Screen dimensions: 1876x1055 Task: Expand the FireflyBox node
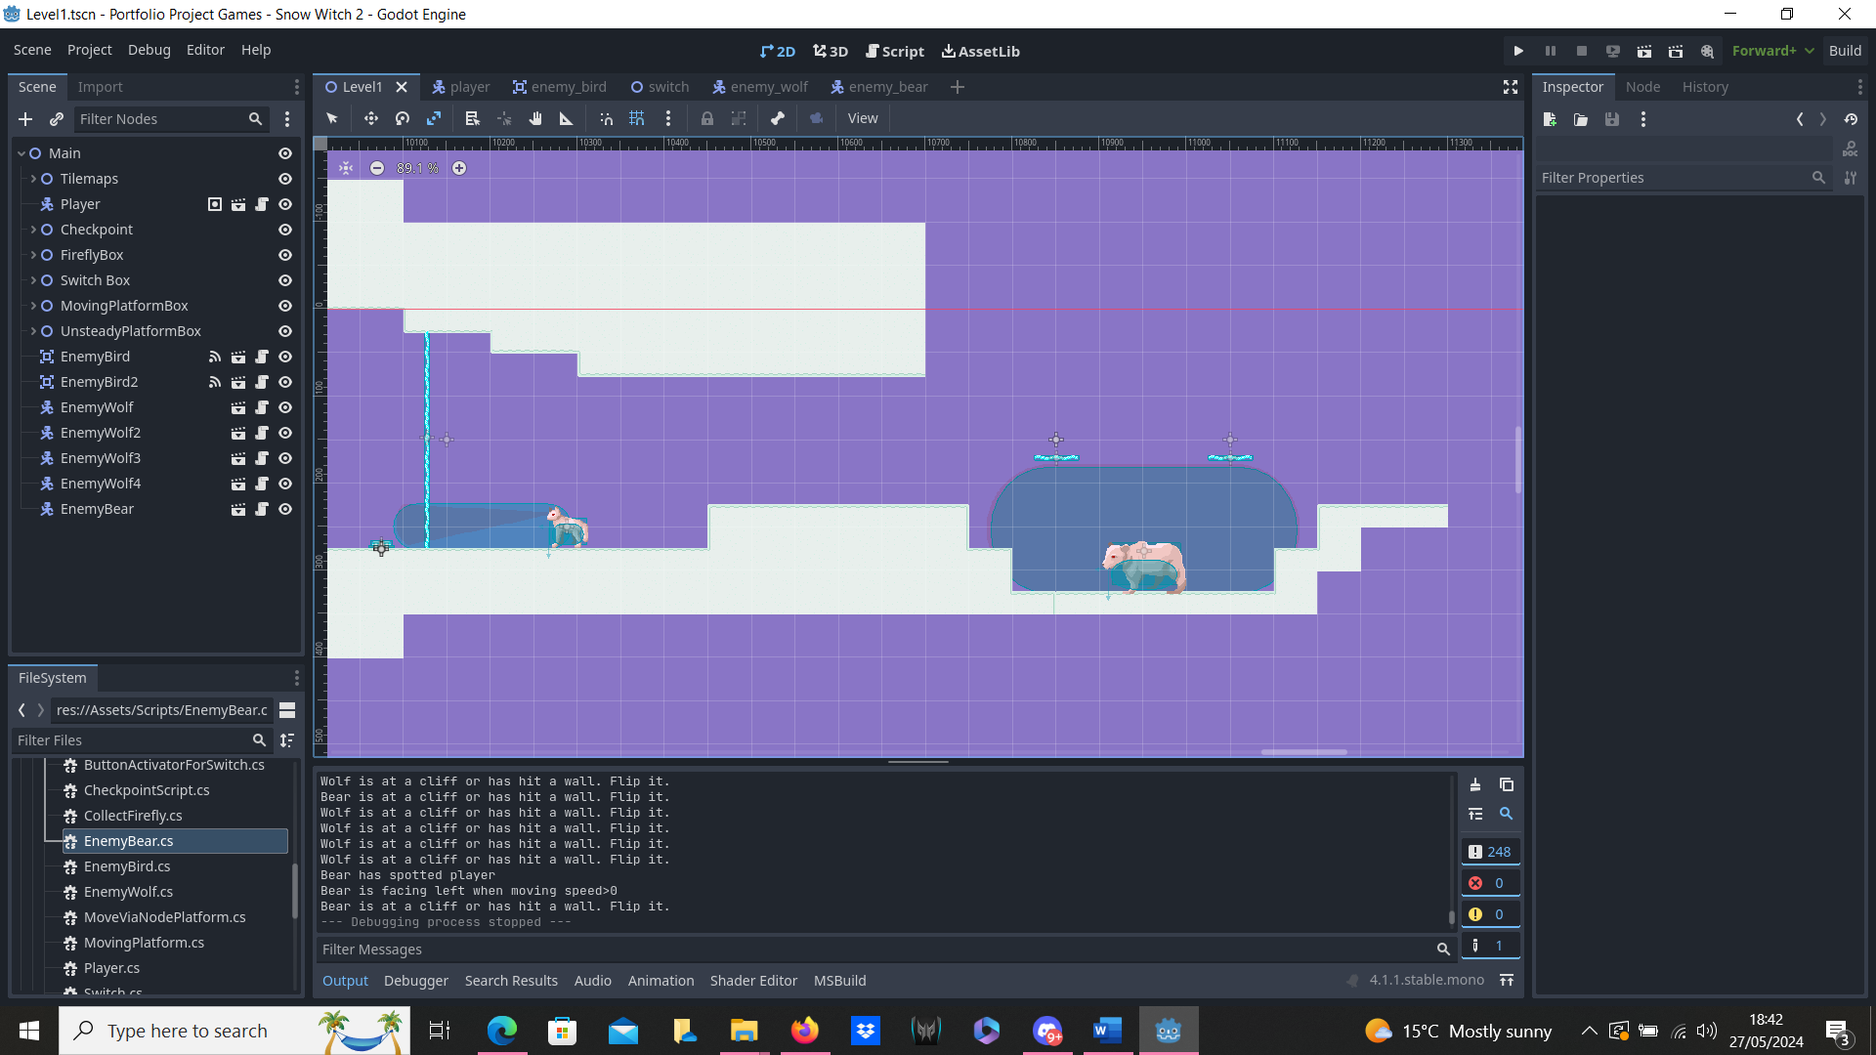33,255
